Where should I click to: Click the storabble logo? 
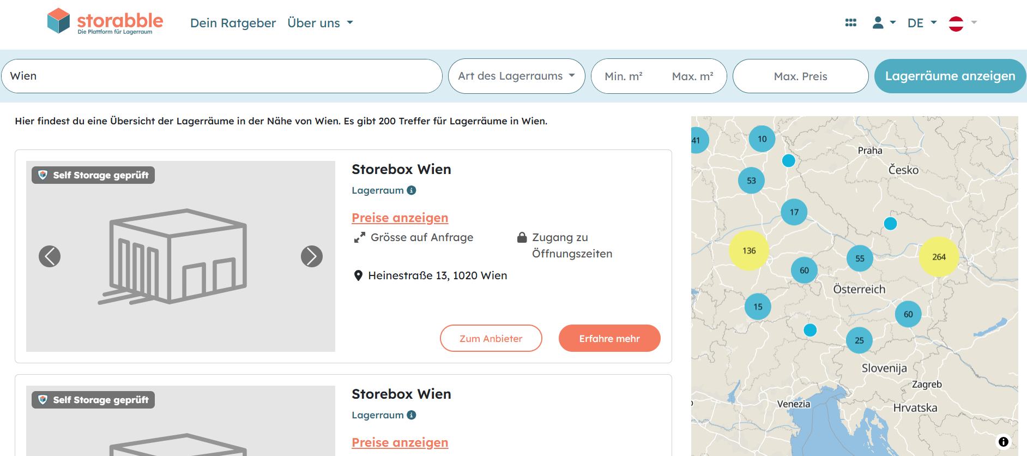pos(105,22)
